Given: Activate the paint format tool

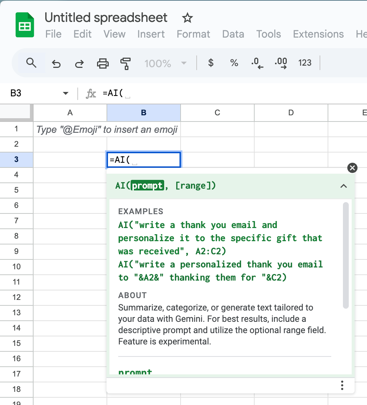Looking at the screenshot, I should pyautogui.click(x=125, y=63).
